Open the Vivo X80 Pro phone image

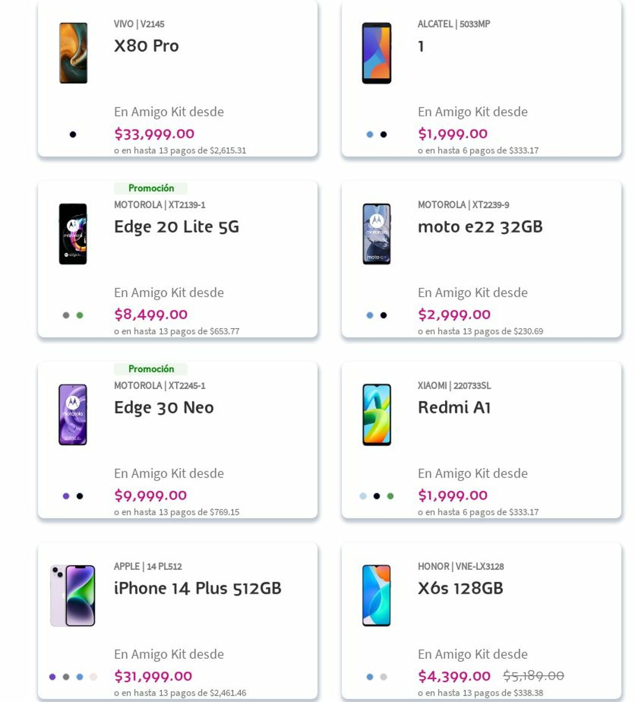(73, 53)
